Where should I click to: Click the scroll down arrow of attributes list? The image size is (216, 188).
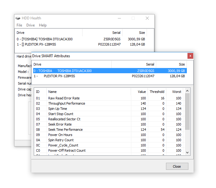click(x=187, y=153)
